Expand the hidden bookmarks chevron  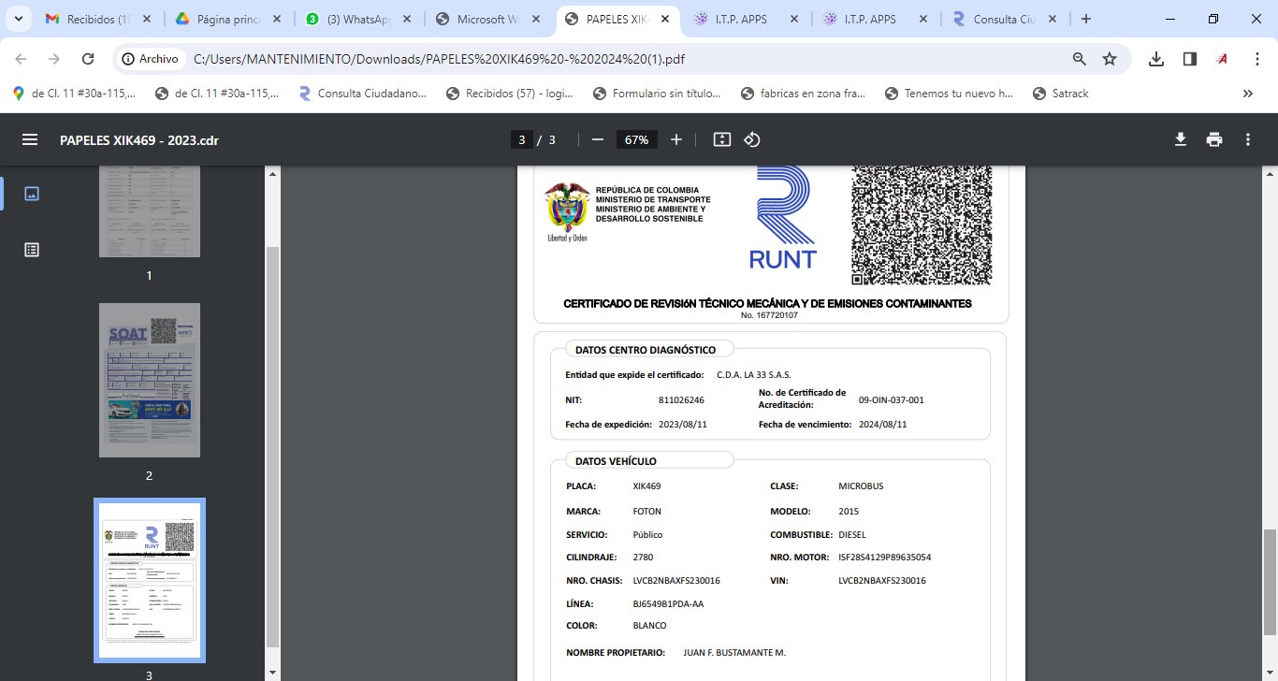coord(1247,94)
